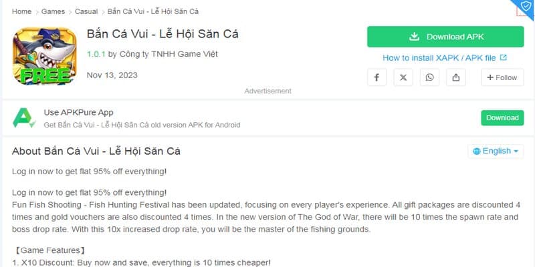Open the Games breadcrumb link

(53, 12)
